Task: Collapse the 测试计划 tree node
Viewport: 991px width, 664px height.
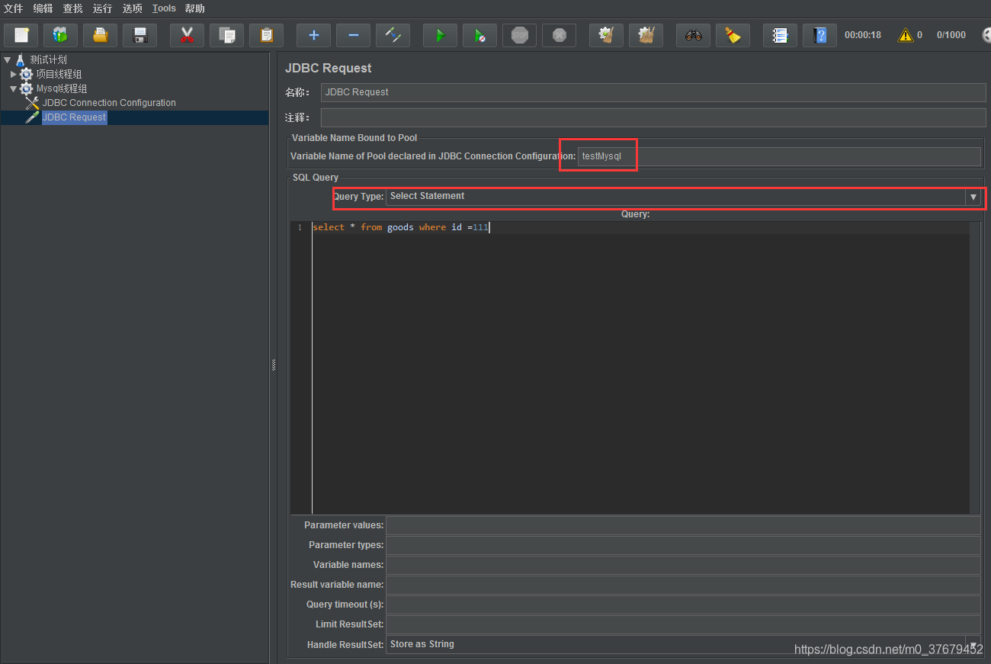Action: [x=7, y=59]
